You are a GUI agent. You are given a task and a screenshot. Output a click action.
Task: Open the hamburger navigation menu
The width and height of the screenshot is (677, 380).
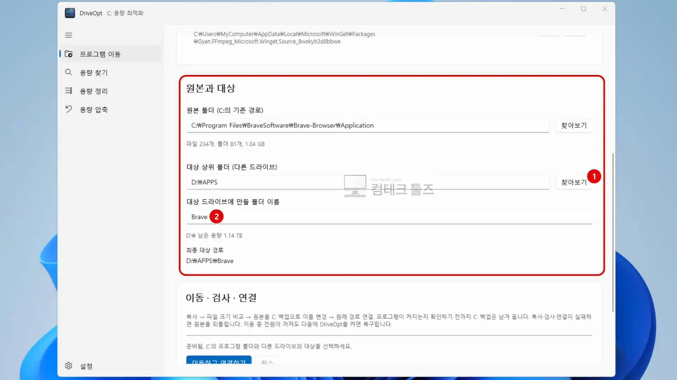(x=68, y=35)
